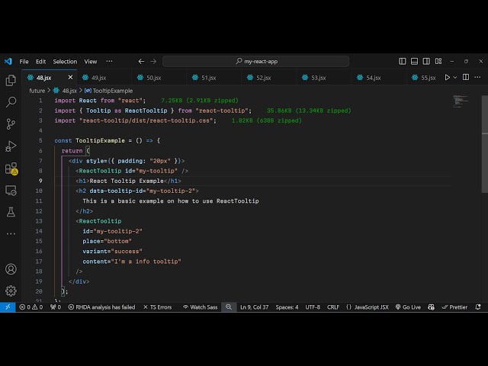Open the Search view icon
The width and height of the screenshot is (488, 366).
(x=11, y=101)
